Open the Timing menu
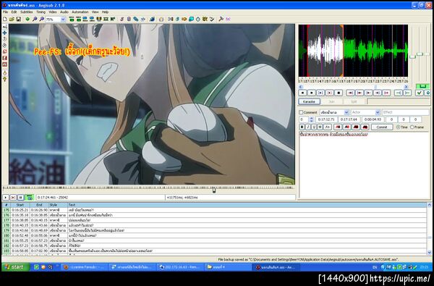The image size is (434, 286). [x=41, y=12]
